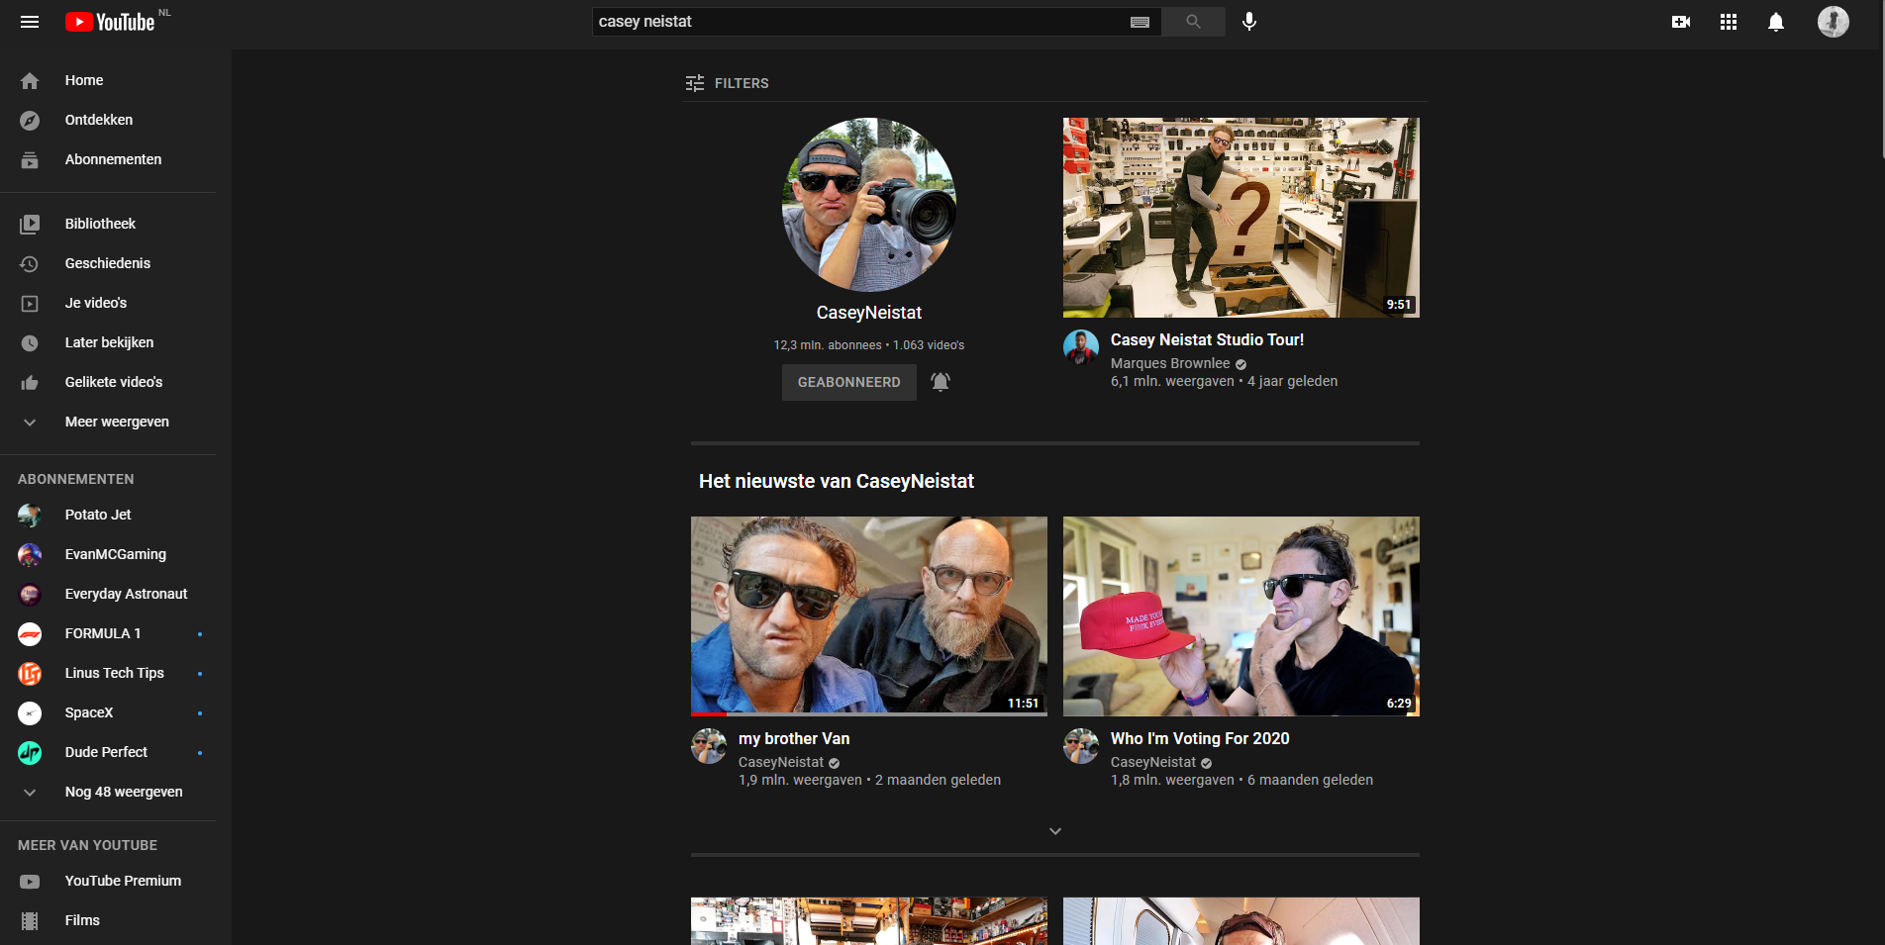Click the Dude Perfect channel logo

[30, 752]
